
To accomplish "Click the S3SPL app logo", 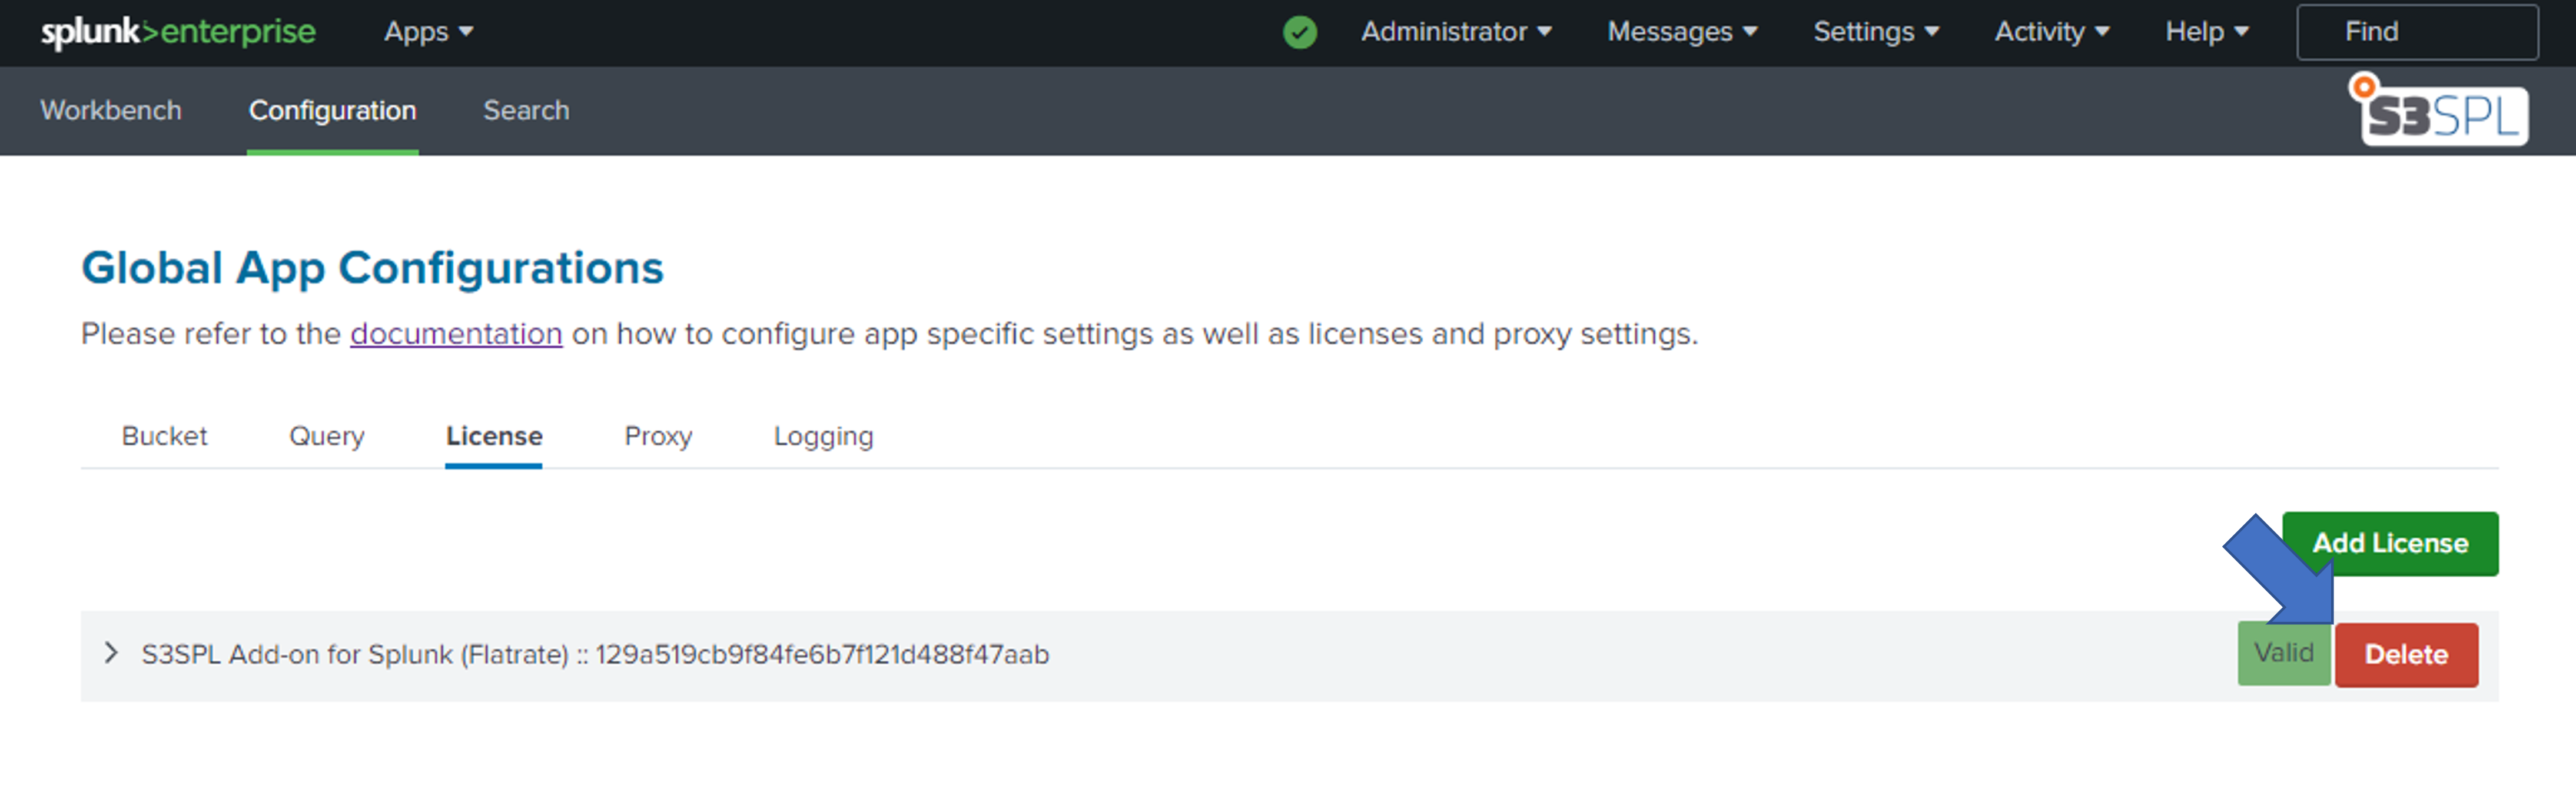I will (x=2440, y=113).
